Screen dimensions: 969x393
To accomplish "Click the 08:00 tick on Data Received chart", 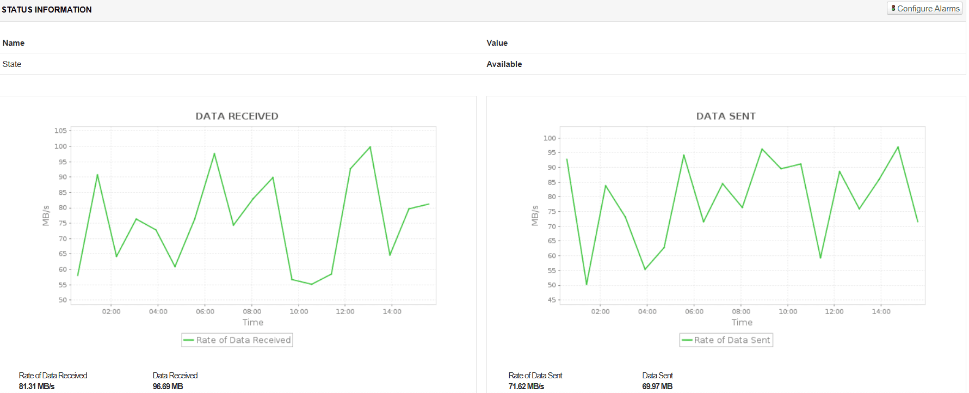I will point(252,311).
